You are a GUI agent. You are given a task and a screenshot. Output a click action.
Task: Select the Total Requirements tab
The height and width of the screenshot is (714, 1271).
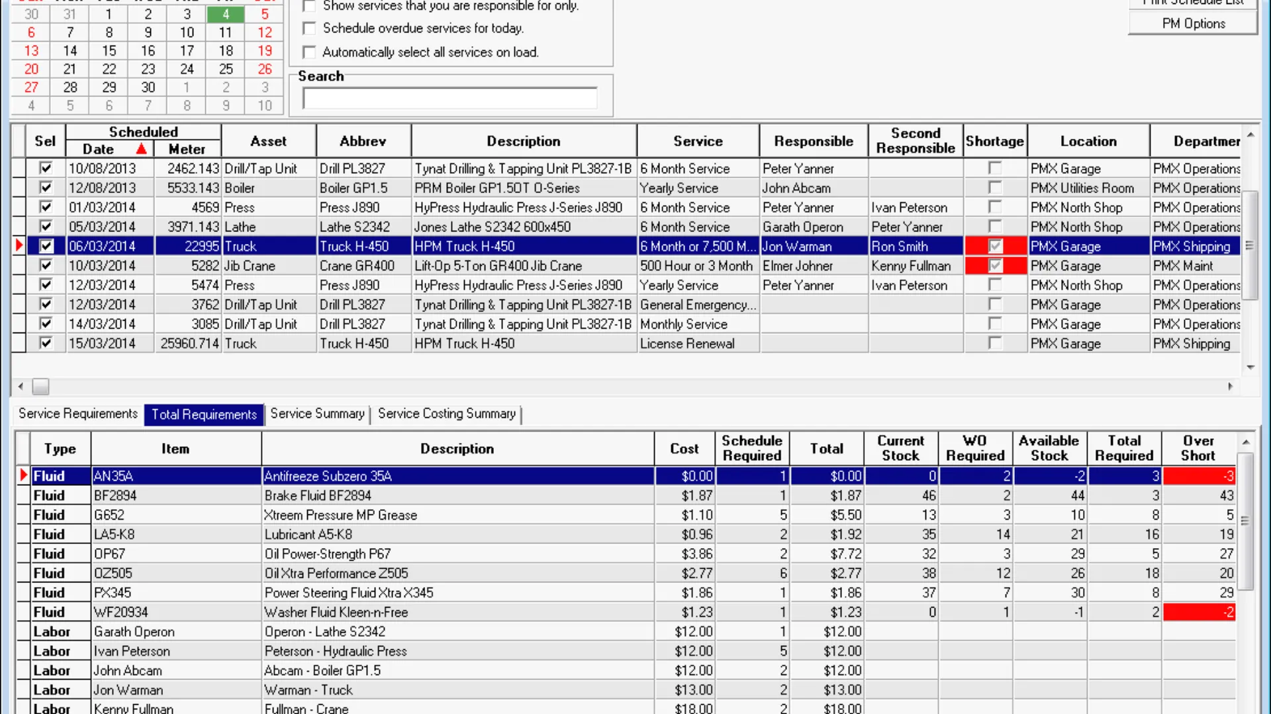(204, 415)
